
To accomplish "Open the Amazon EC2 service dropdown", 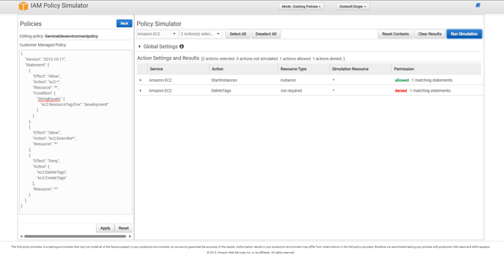I will click(x=157, y=34).
